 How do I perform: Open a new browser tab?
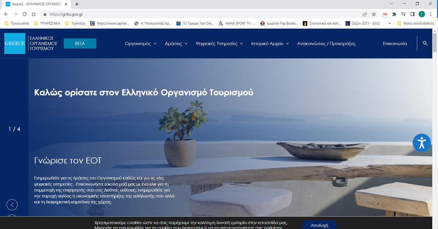click(77, 4)
